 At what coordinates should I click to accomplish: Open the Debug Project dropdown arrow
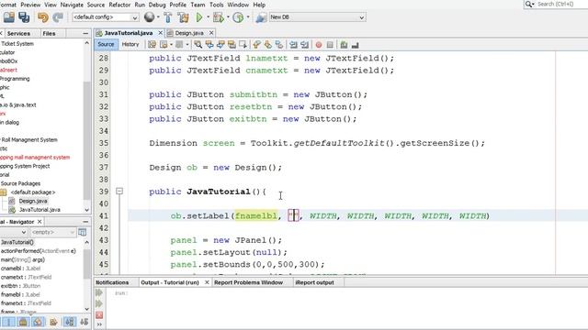tap(228, 17)
